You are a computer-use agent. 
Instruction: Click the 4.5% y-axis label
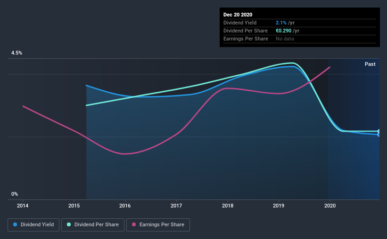click(16, 53)
